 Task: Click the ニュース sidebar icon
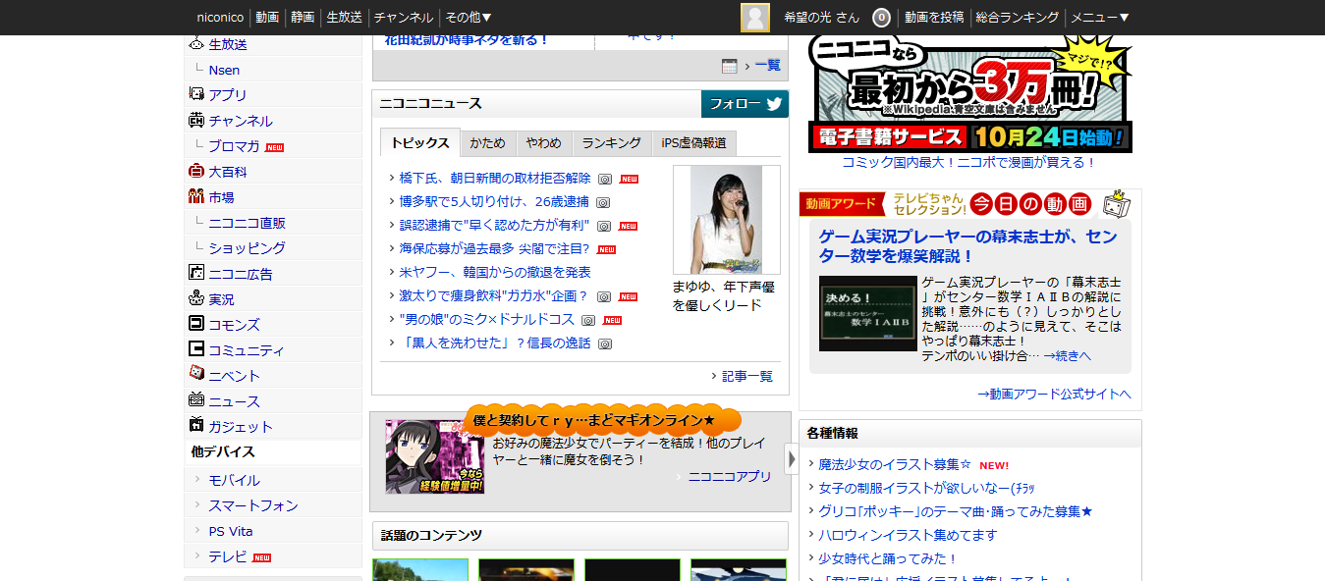195,400
